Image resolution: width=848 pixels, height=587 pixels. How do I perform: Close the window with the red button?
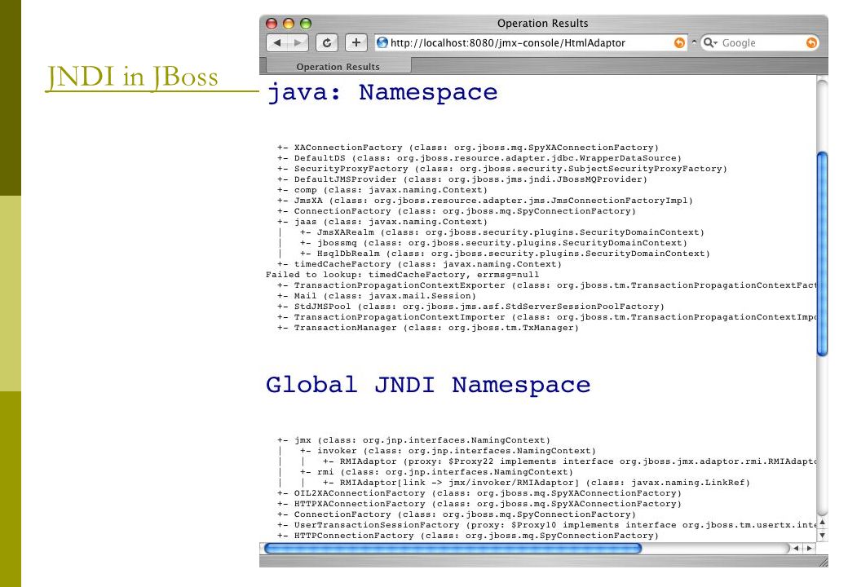pyautogui.click(x=272, y=24)
